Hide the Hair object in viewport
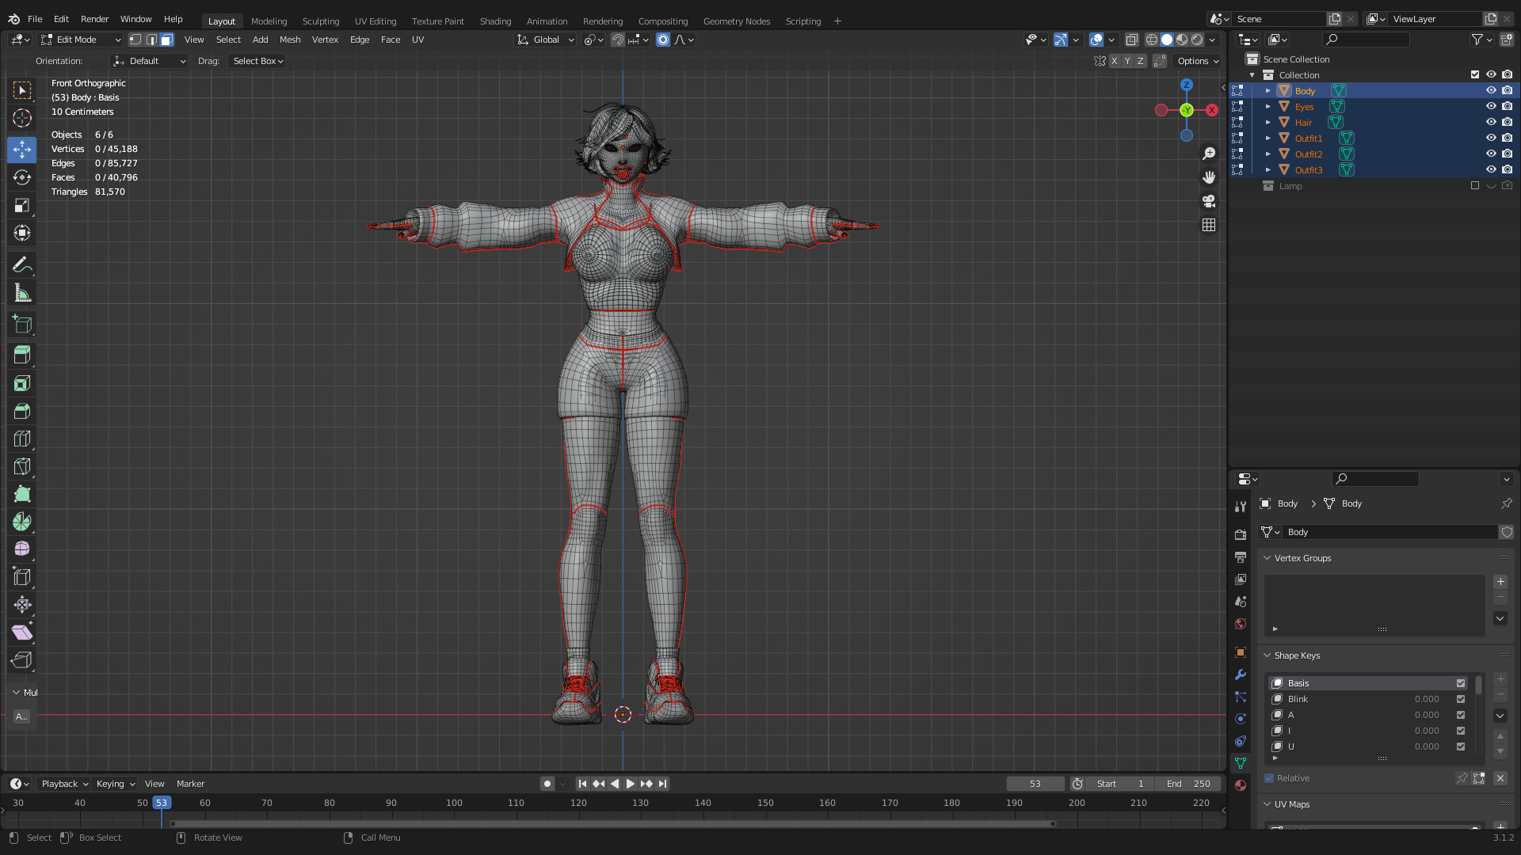1521x855 pixels. pos(1491,122)
